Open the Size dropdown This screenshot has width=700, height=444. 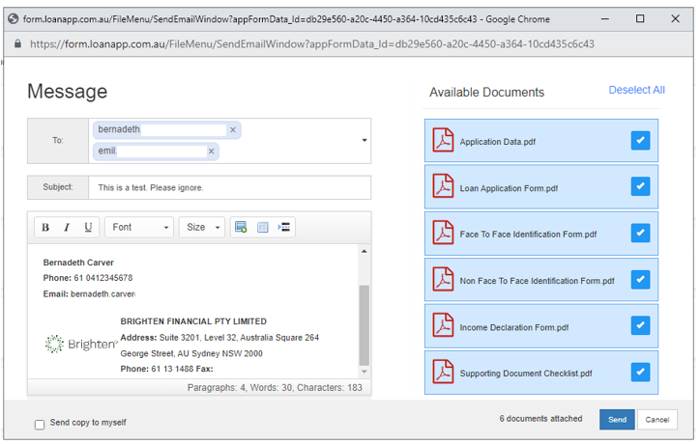202,228
